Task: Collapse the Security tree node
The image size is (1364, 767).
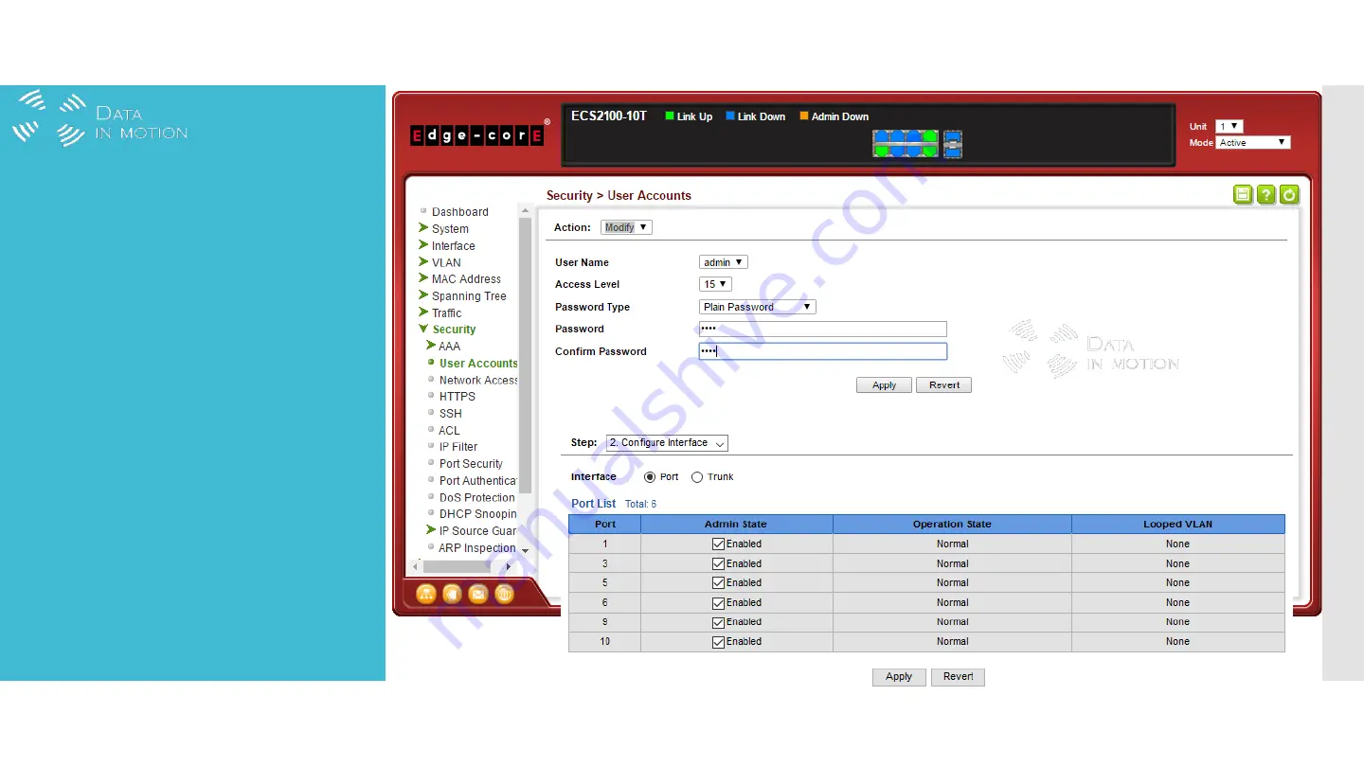Action: coord(423,330)
